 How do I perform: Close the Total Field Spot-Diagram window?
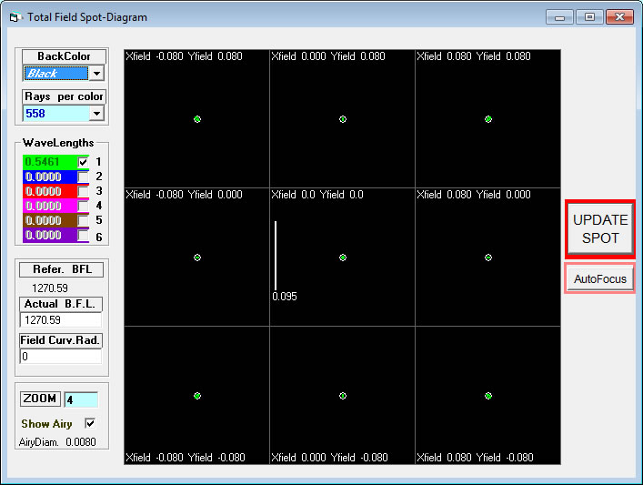[x=619, y=17]
